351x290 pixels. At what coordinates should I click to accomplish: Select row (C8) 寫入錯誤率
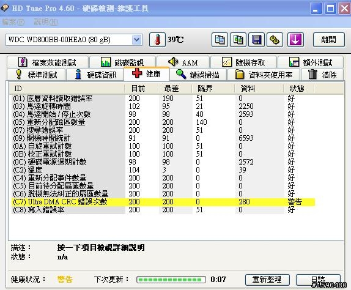(163, 210)
